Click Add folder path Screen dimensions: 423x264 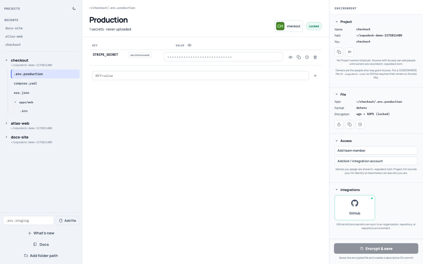(x=41, y=256)
